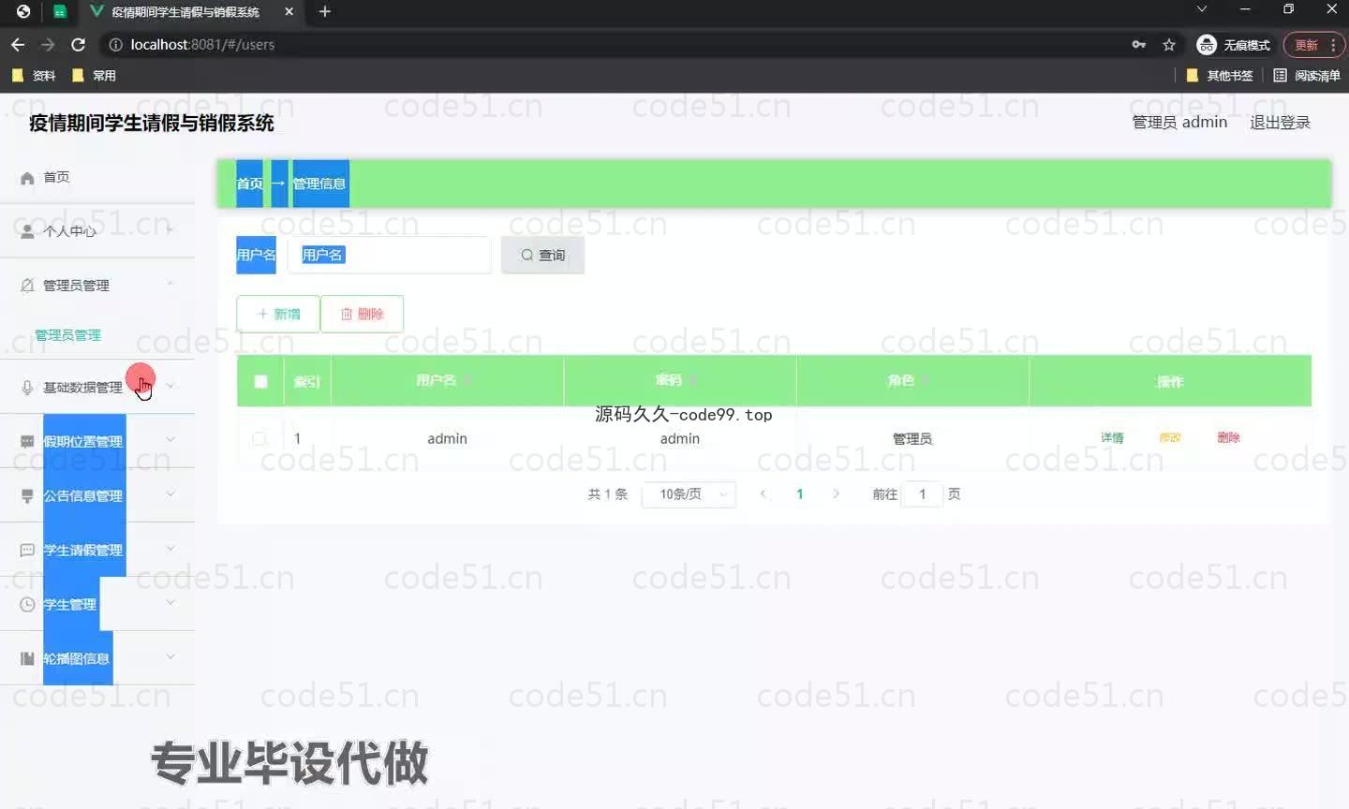Click the 无痕模式 incognito indicator
This screenshot has width=1349, height=809.
(x=1234, y=44)
